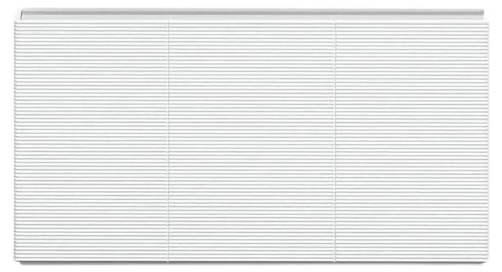Click the middle of the blinds image
Image resolution: width=502 pixels, height=272 pixels.
[x=251, y=136]
